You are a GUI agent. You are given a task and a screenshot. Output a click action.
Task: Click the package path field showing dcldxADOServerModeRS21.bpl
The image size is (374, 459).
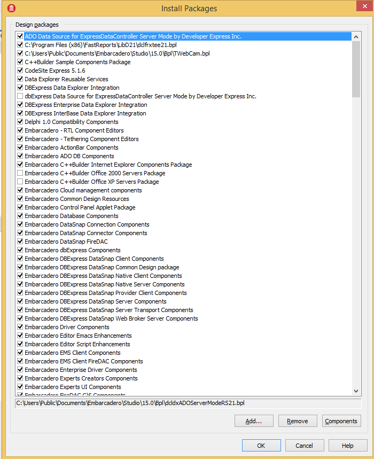click(x=188, y=403)
